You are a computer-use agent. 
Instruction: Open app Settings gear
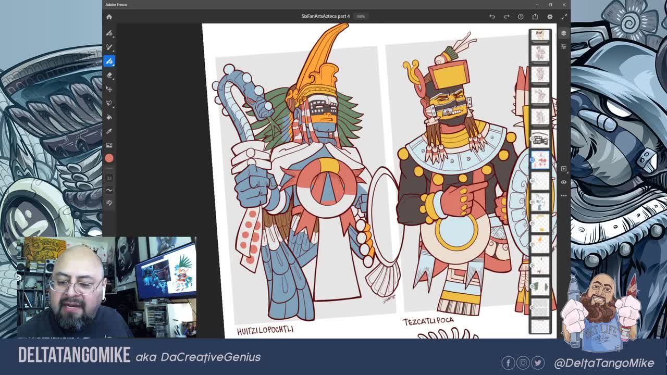pyautogui.click(x=549, y=17)
